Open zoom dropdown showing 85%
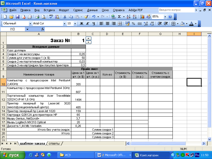The image size is (212, 159). tap(165, 17)
